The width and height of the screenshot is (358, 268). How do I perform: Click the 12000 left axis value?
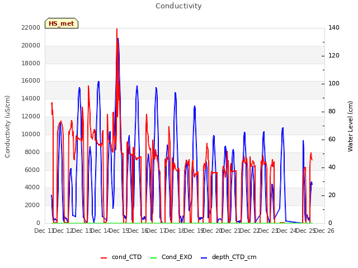(x=31, y=116)
